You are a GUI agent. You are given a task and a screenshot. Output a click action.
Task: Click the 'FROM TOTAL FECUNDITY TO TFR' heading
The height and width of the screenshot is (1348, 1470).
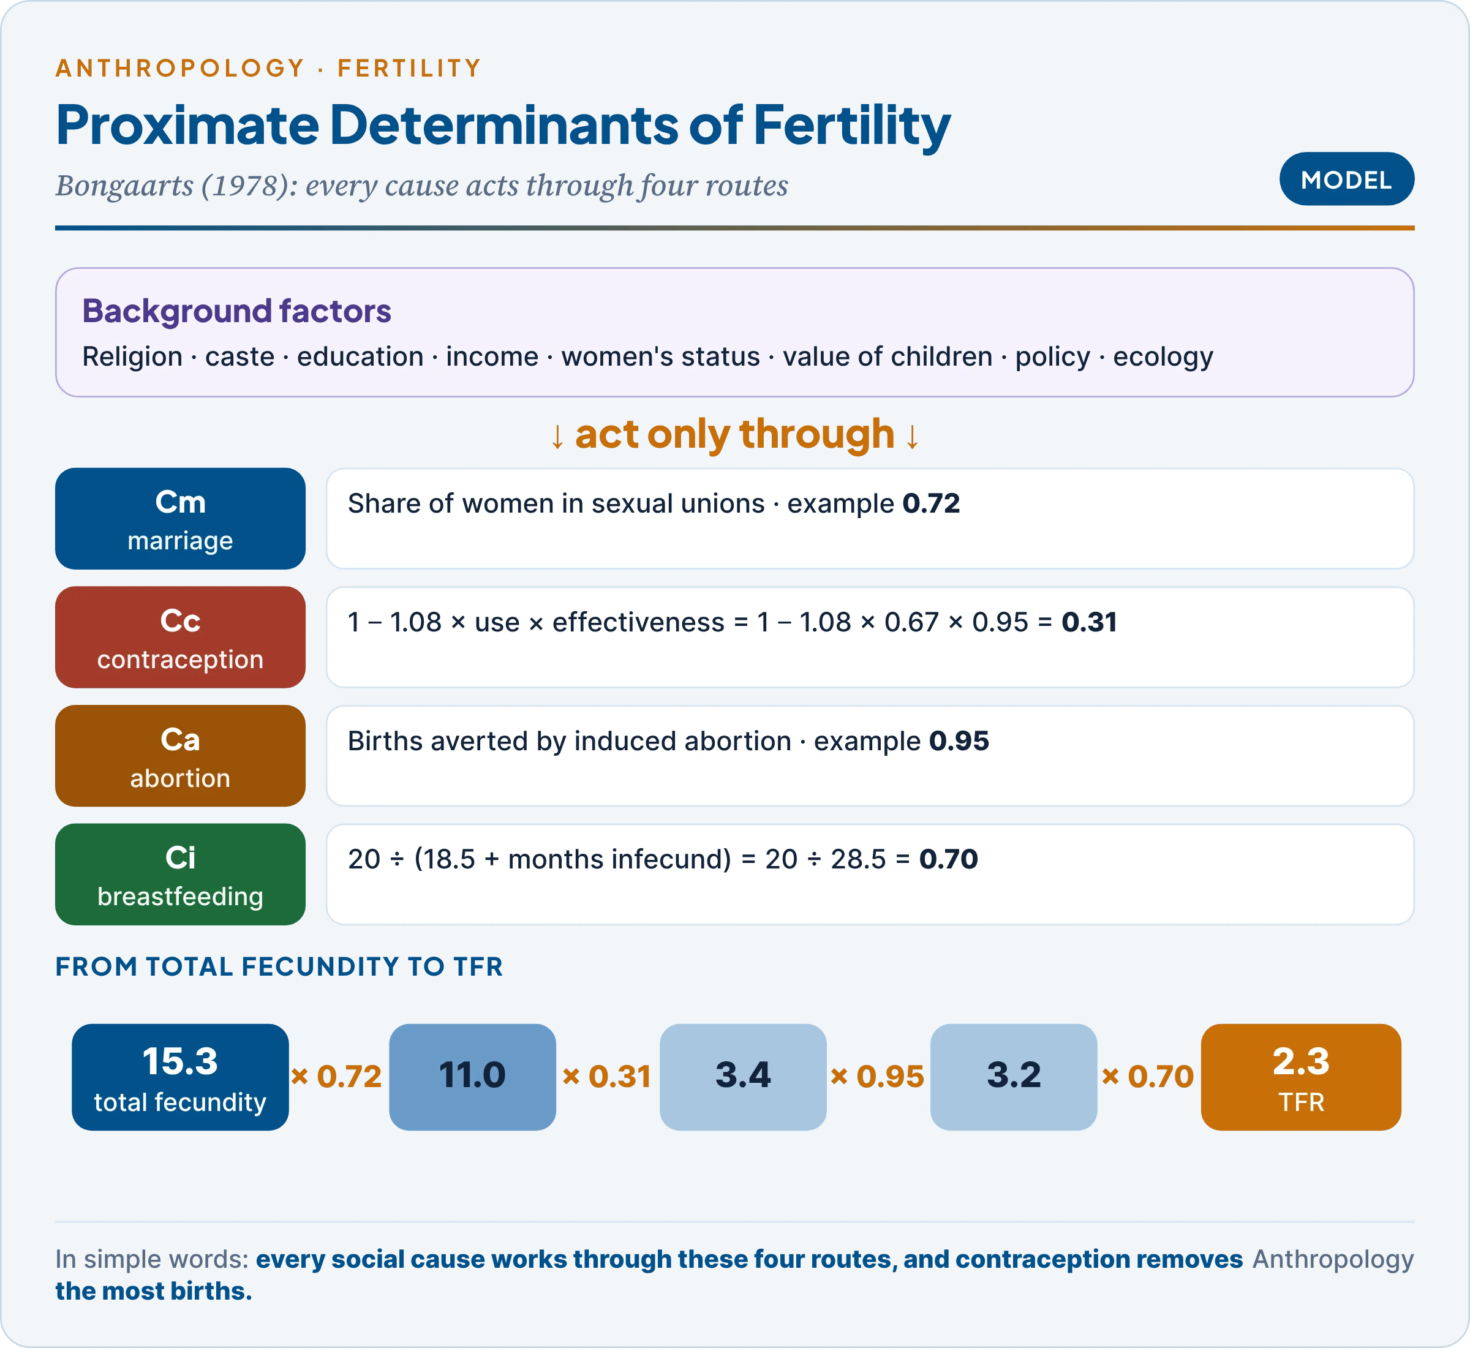[x=279, y=966]
